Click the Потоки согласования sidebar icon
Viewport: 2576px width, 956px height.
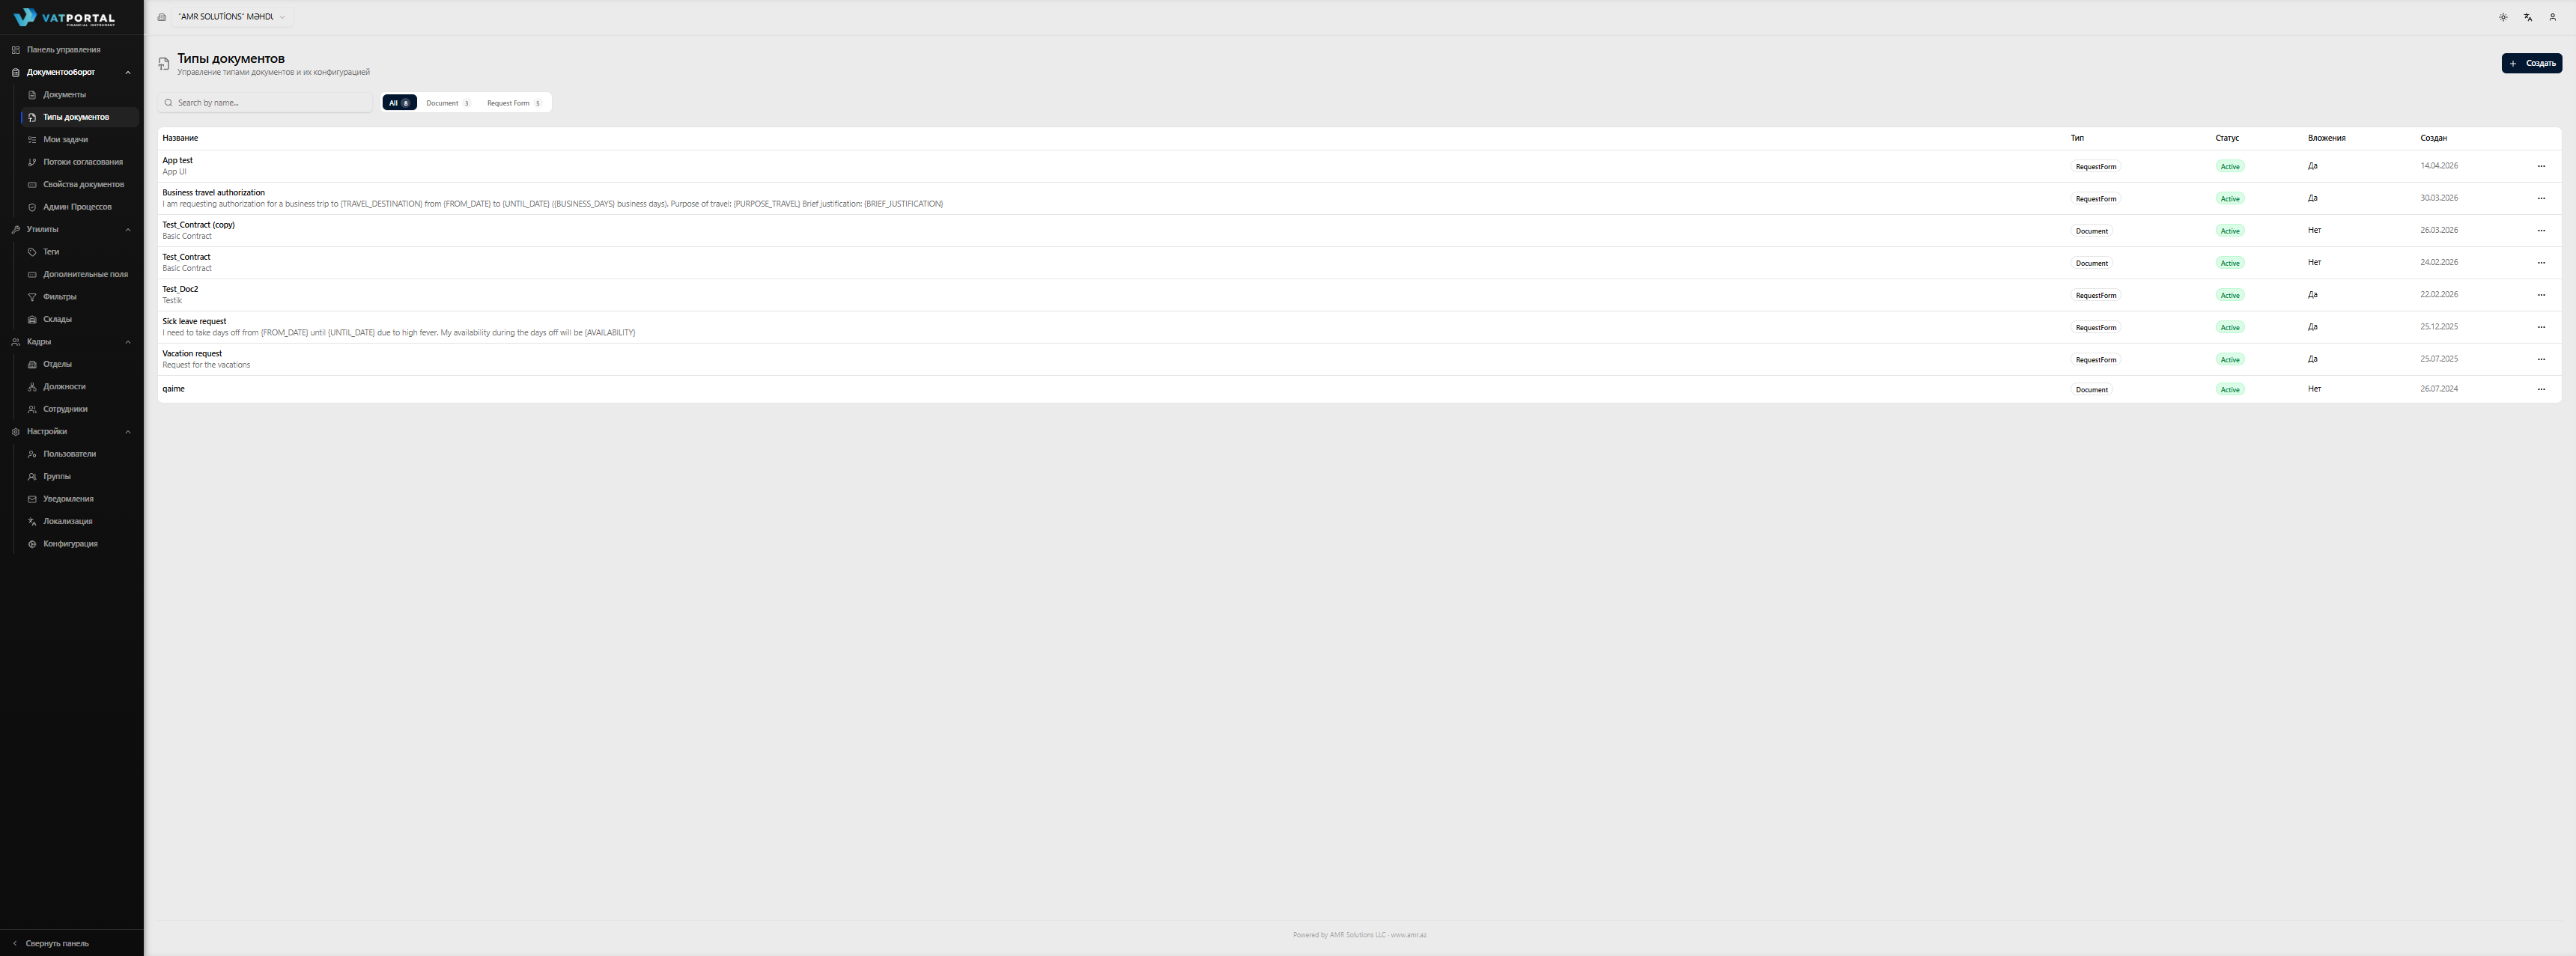point(32,162)
